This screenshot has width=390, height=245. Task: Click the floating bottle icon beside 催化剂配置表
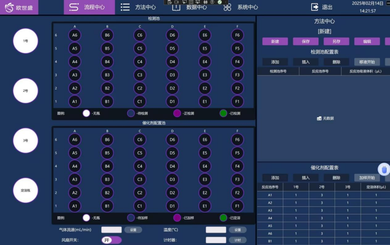(x=384, y=169)
